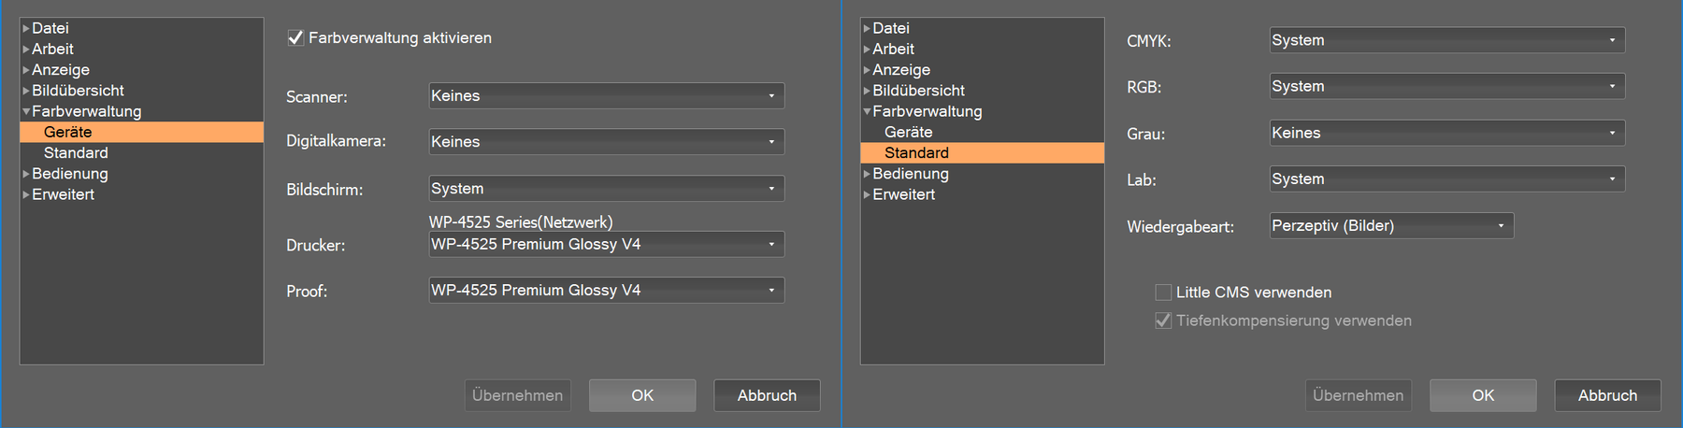
Task: Expand the Erweitert node in right dialog
Action: click(x=867, y=194)
